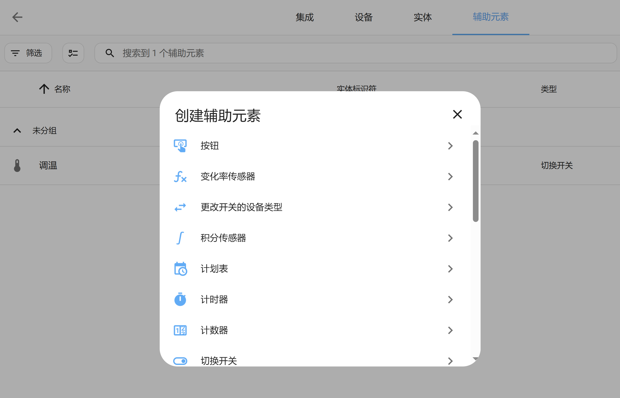620x398 pixels.
Task: Open the chevron next to 变化率传感器
Action: (450, 177)
